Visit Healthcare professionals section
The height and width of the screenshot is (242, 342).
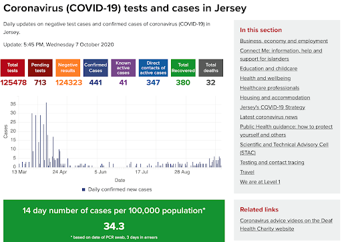269,88
